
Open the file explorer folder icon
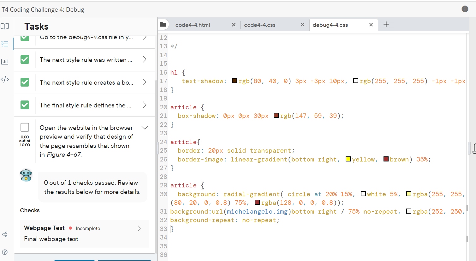click(x=164, y=24)
